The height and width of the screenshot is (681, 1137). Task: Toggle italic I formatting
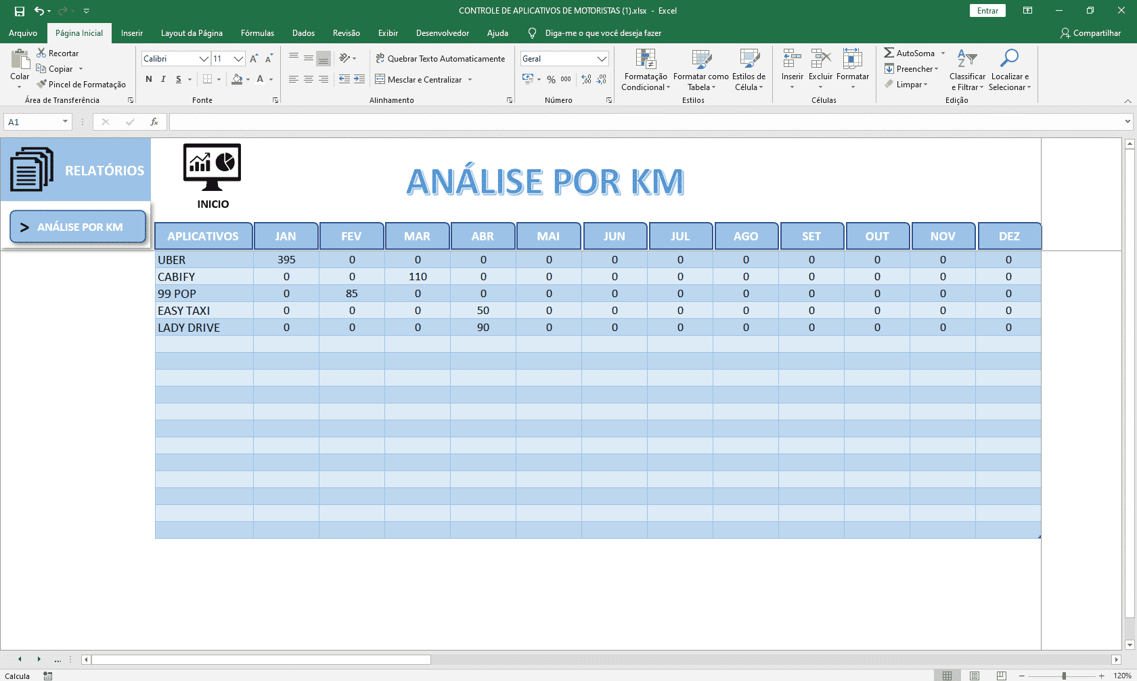click(163, 79)
